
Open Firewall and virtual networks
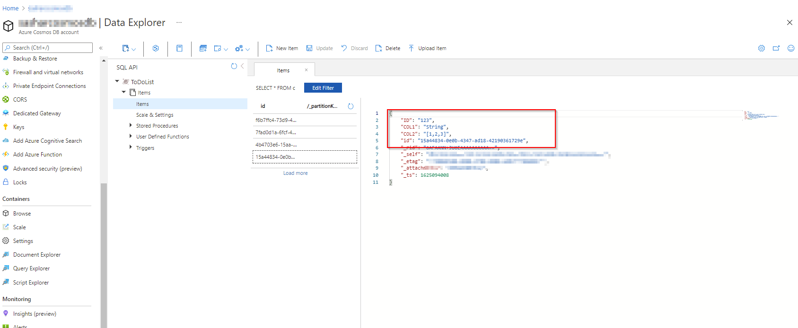[x=48, y=72]
